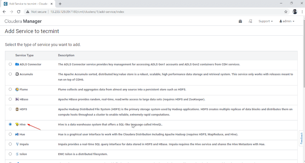This screenshot has width=305, height=163.
Task: Click the browser address bar URL
Action: coord(87,12)
